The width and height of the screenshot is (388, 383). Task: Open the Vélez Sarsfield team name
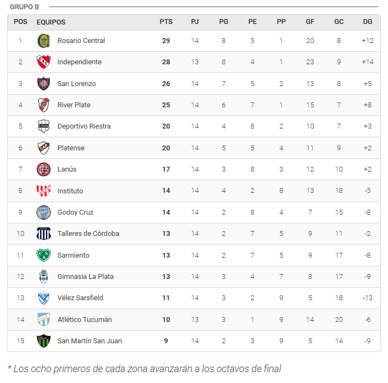pyautogui.click(x=80, y=298)
